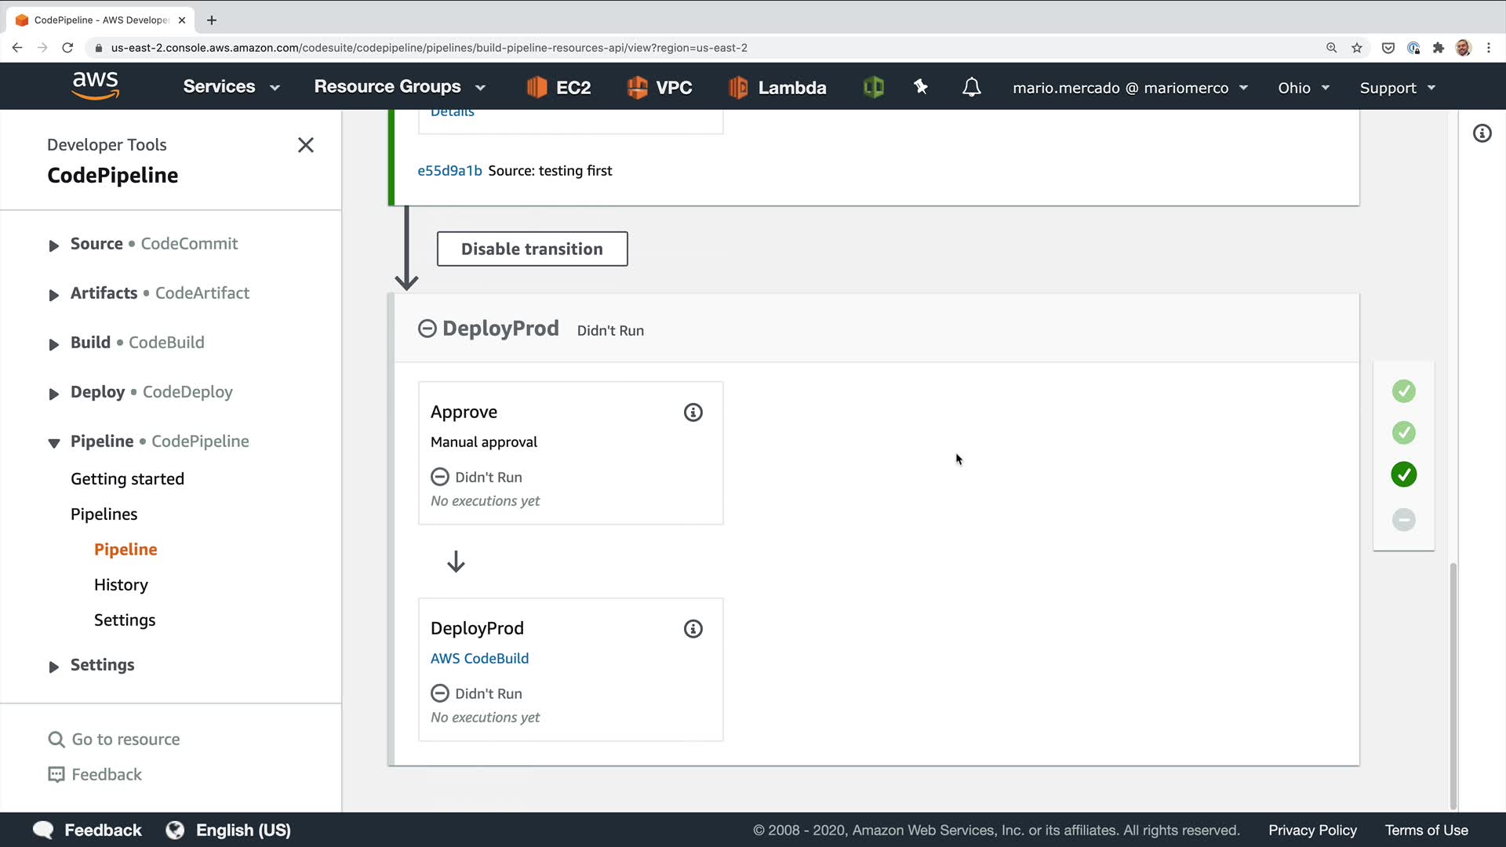The image size is (1506, 847).
Task: Open the Ohio region dropdown
Action: [x=1303, y=88]
